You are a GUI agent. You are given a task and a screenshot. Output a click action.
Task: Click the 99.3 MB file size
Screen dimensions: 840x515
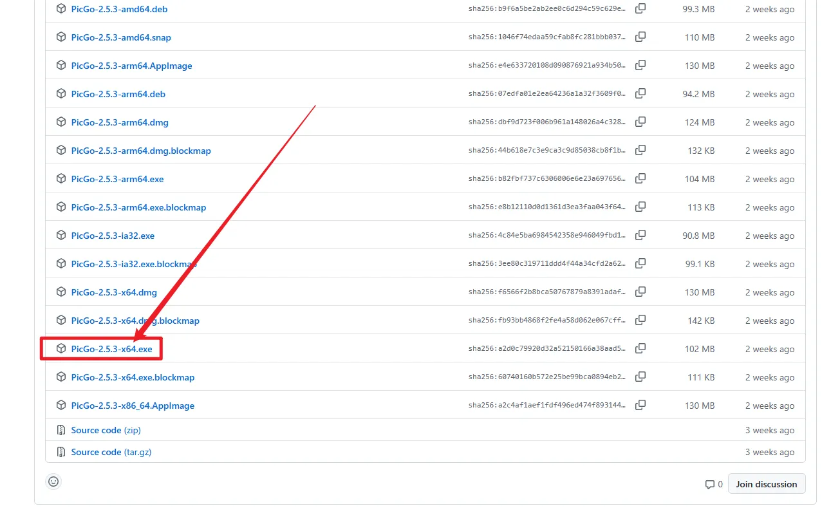click(x=698, y=9)
